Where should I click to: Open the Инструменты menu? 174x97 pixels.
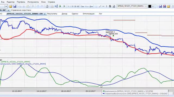(33, 2)
